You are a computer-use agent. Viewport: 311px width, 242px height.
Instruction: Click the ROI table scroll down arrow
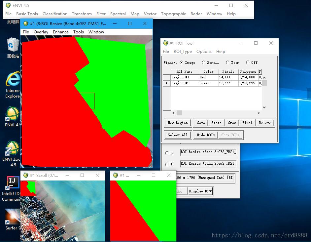264,107
